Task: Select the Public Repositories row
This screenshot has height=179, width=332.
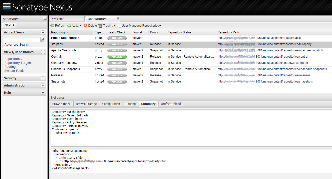Action: tap(191, 38)
